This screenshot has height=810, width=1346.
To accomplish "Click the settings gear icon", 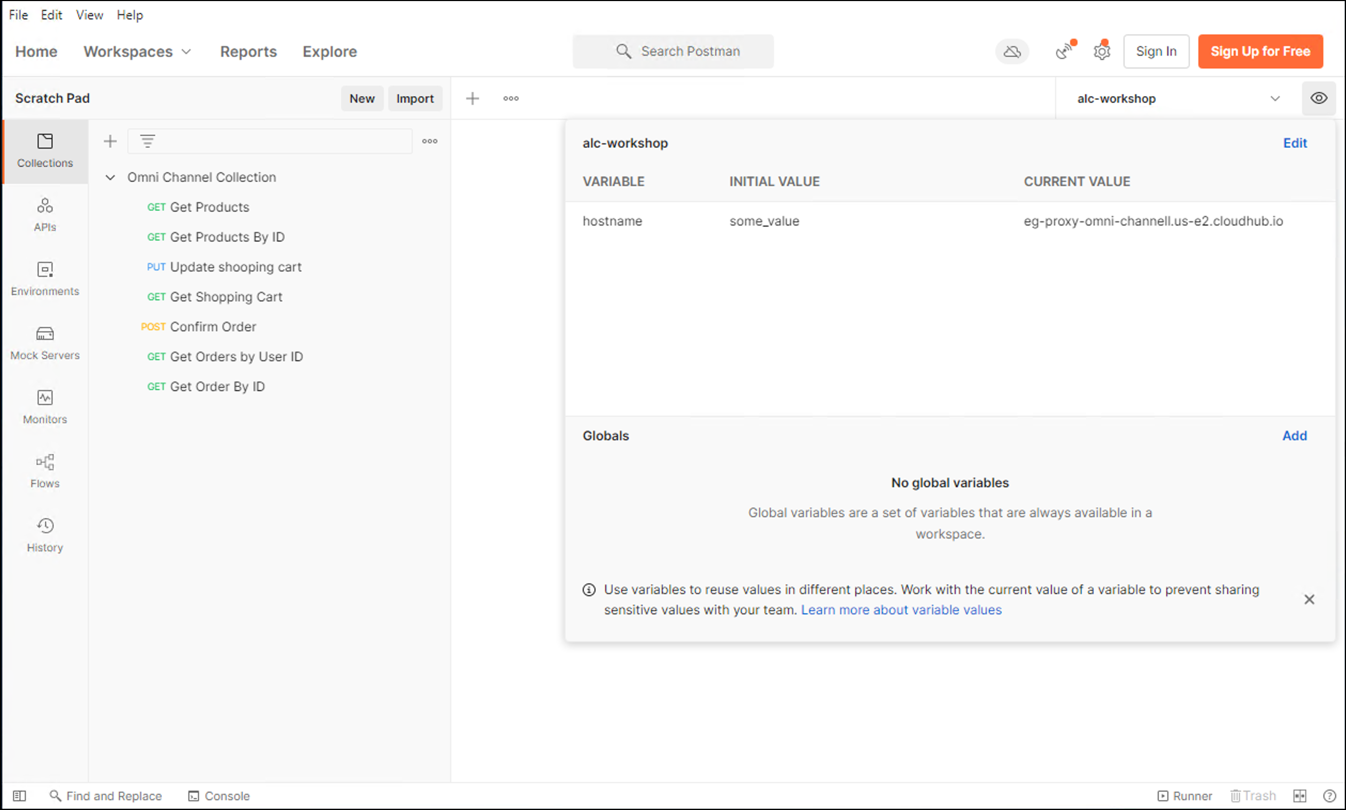I will pos(1101,52).
